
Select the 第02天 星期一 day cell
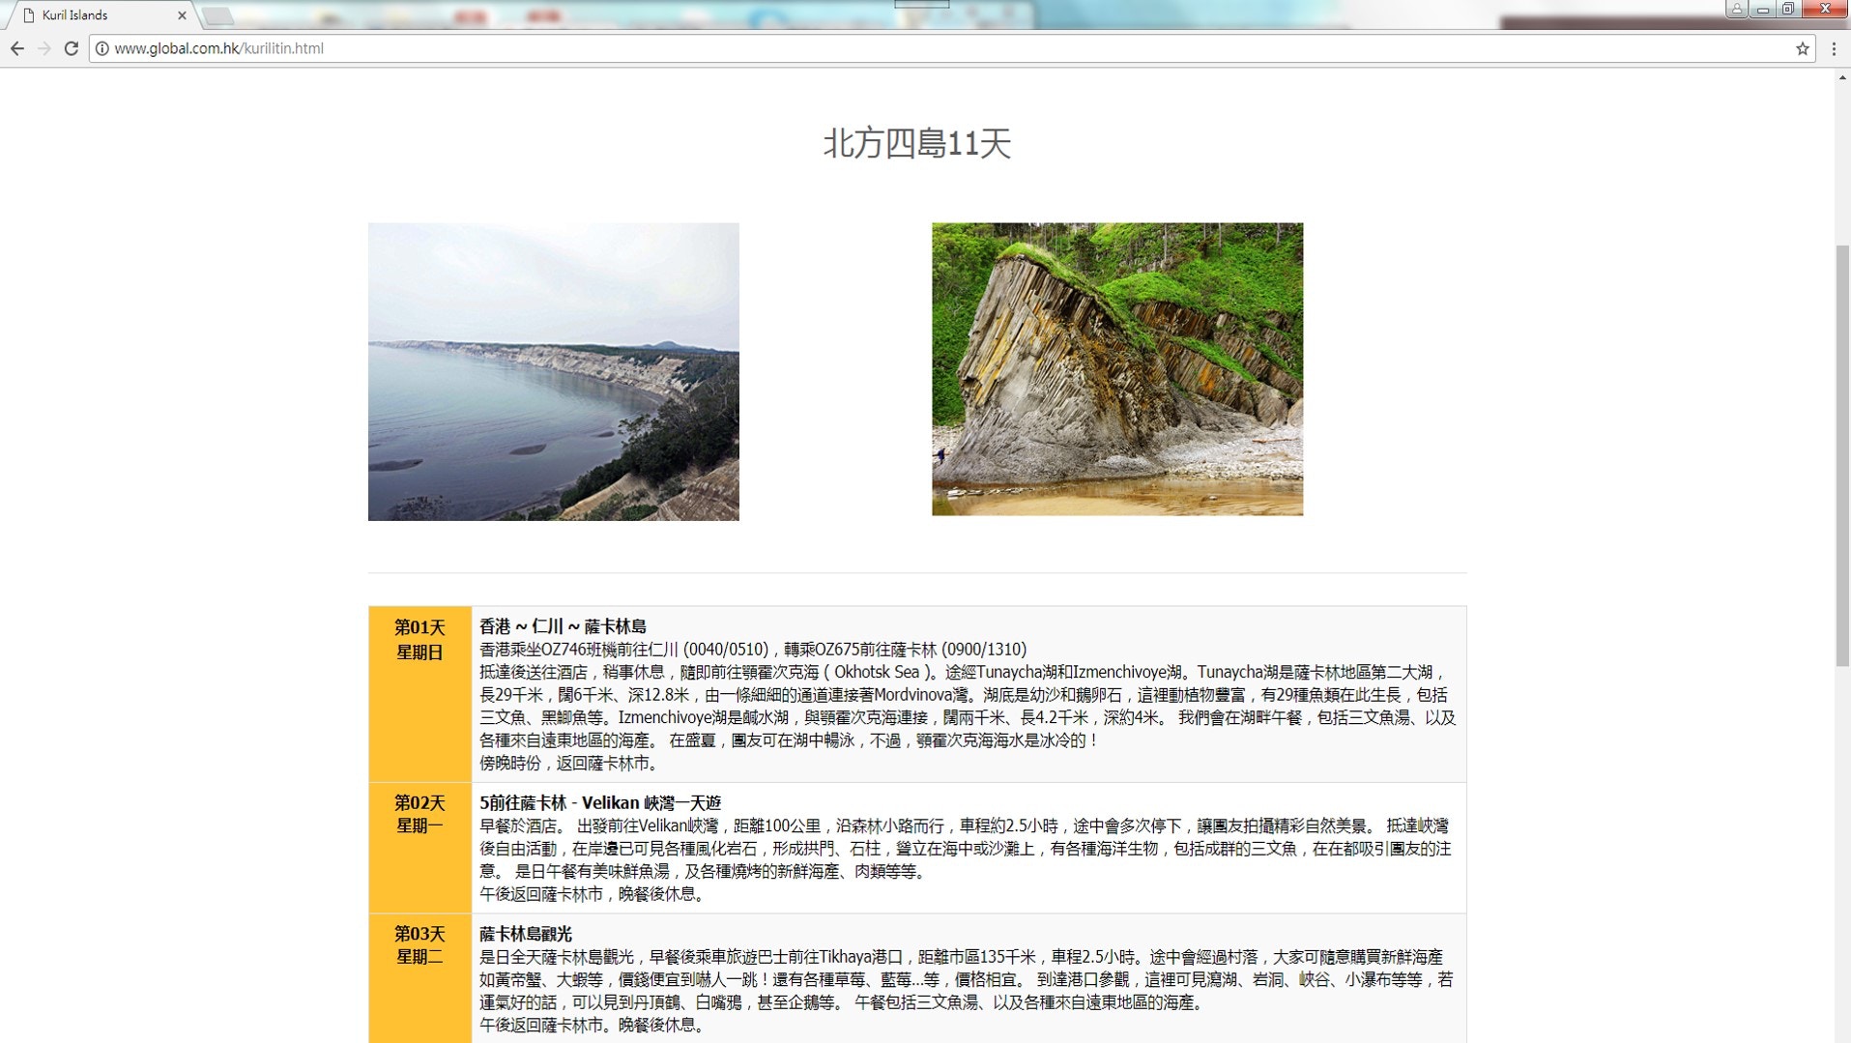419,847
